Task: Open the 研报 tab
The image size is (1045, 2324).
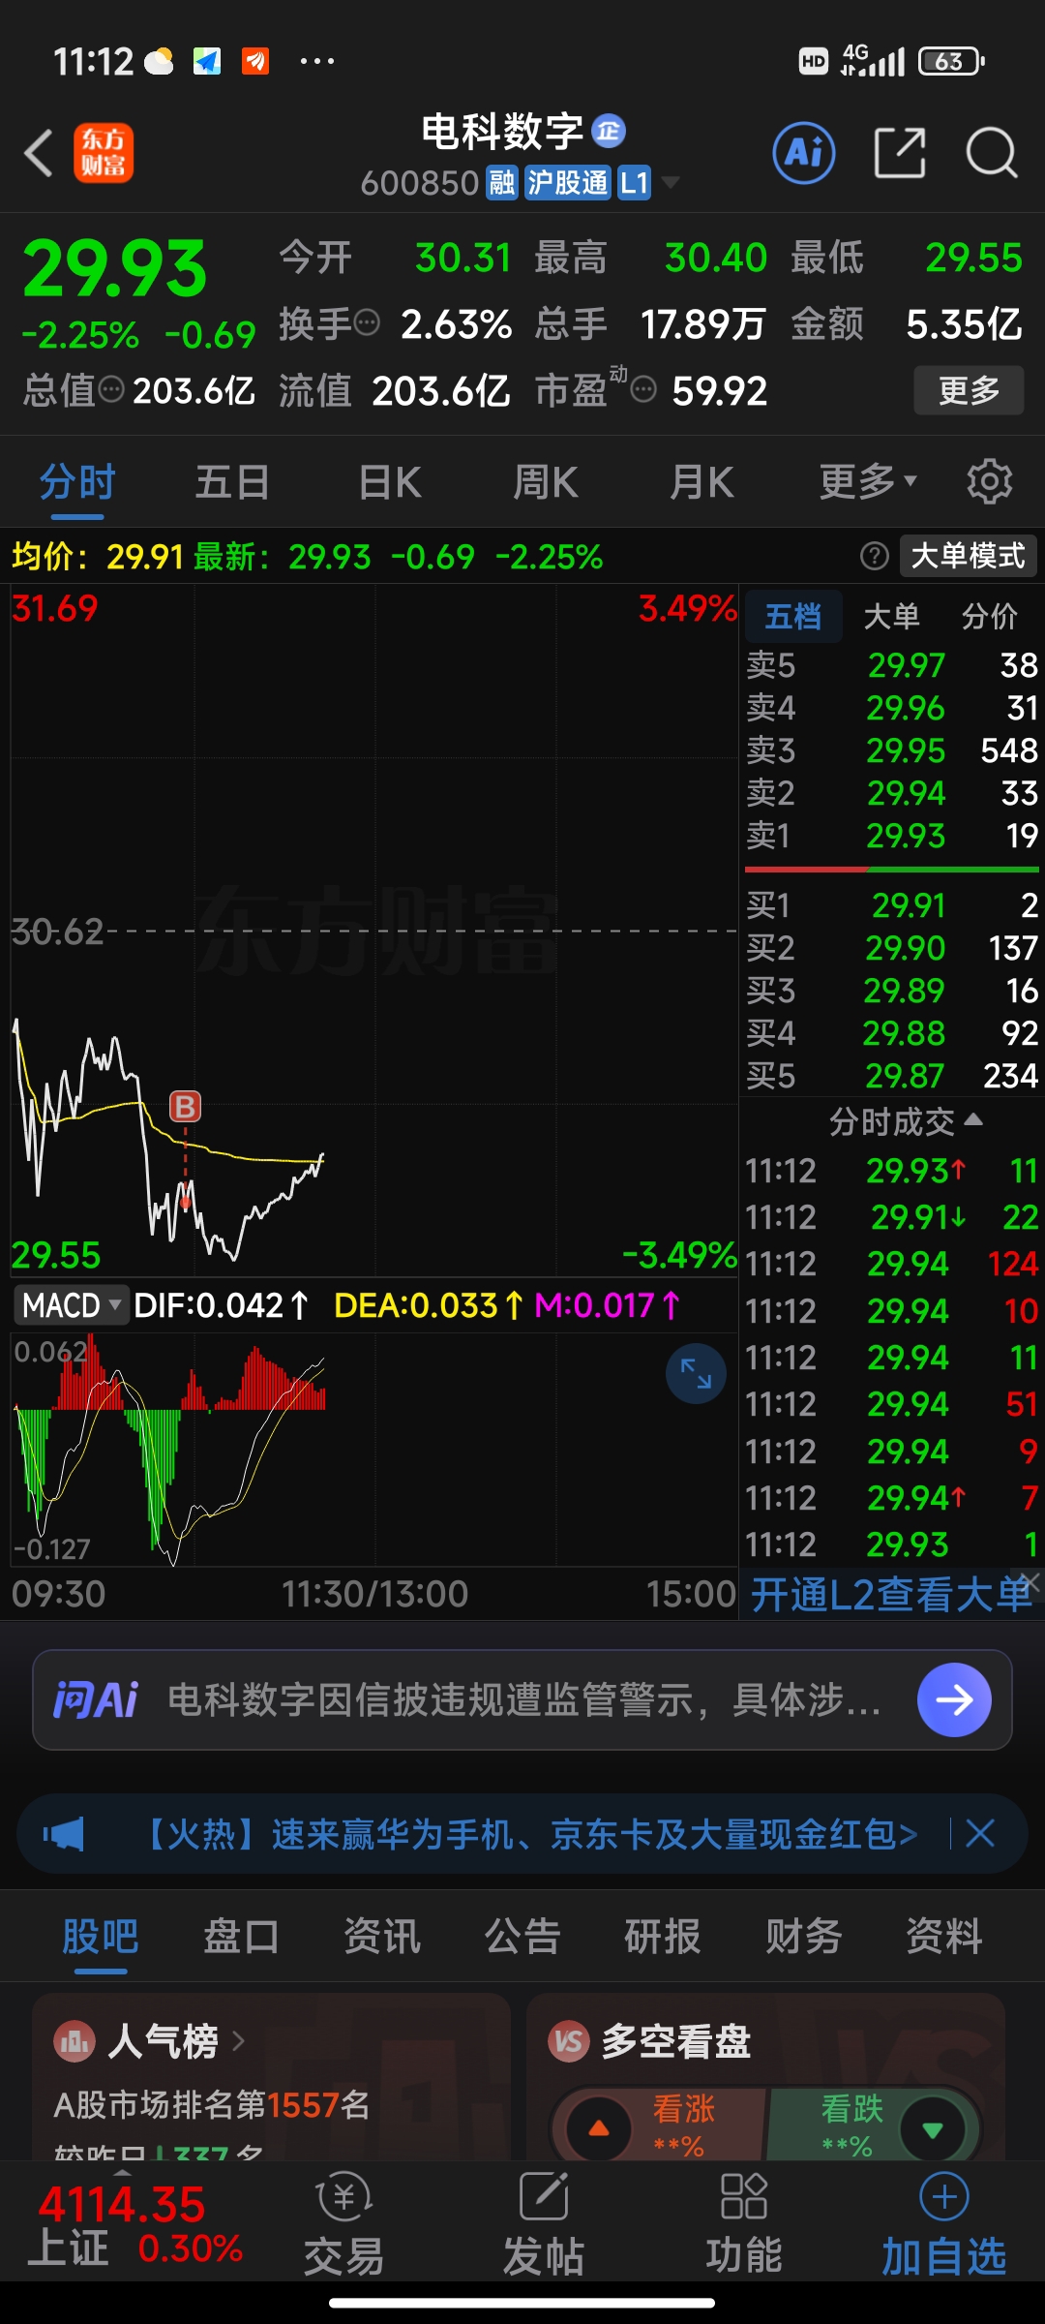Action: [x=663, y=1936]
